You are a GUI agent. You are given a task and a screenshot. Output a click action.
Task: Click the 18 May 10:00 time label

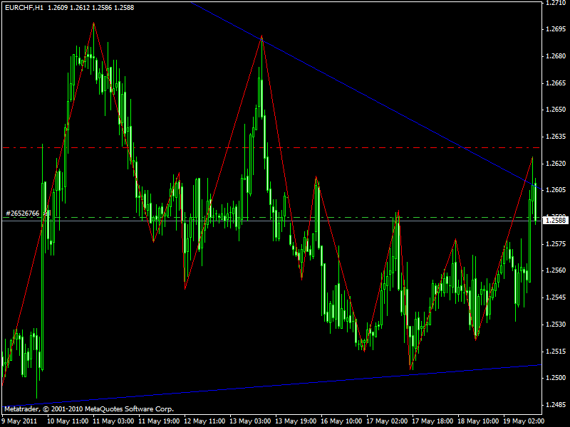pyautogui.click(x=477, y=421)
